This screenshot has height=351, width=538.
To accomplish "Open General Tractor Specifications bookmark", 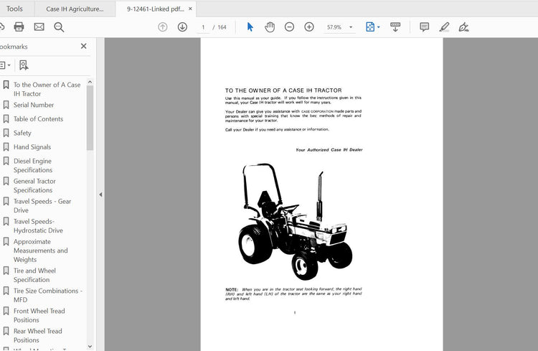I will [34, 185].
